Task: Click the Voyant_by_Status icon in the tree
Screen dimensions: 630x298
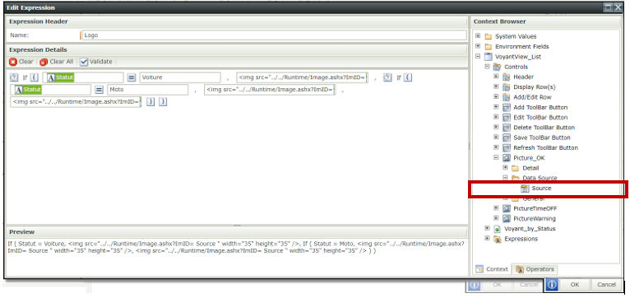Action: click(x=497, y=229)
